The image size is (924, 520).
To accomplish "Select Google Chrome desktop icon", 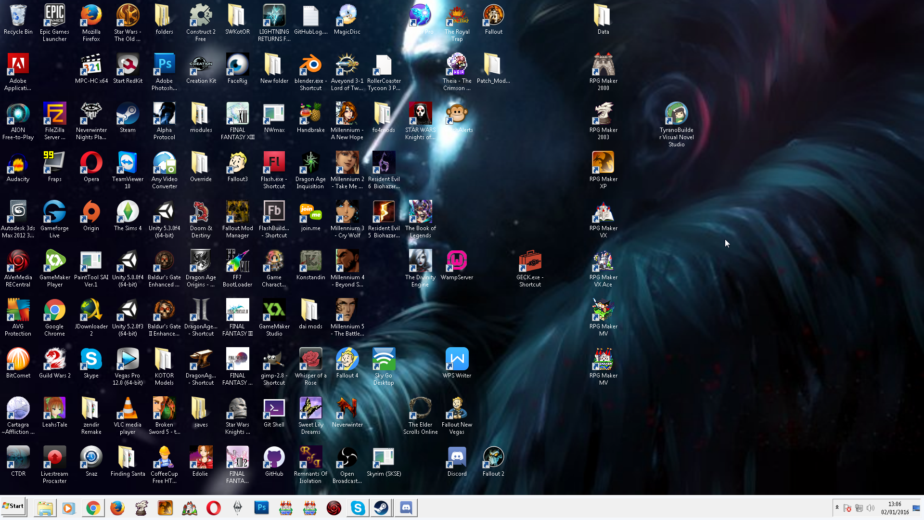I will (x=54, y=318).
